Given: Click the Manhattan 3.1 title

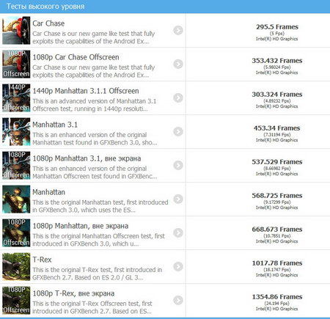Looking at the screenshot, I should [55, 125].
